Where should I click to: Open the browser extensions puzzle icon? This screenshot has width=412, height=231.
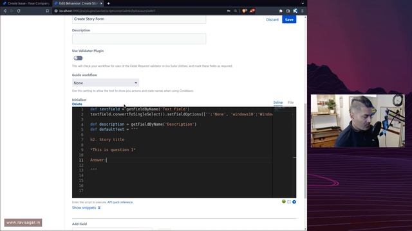tap(281, 11)
